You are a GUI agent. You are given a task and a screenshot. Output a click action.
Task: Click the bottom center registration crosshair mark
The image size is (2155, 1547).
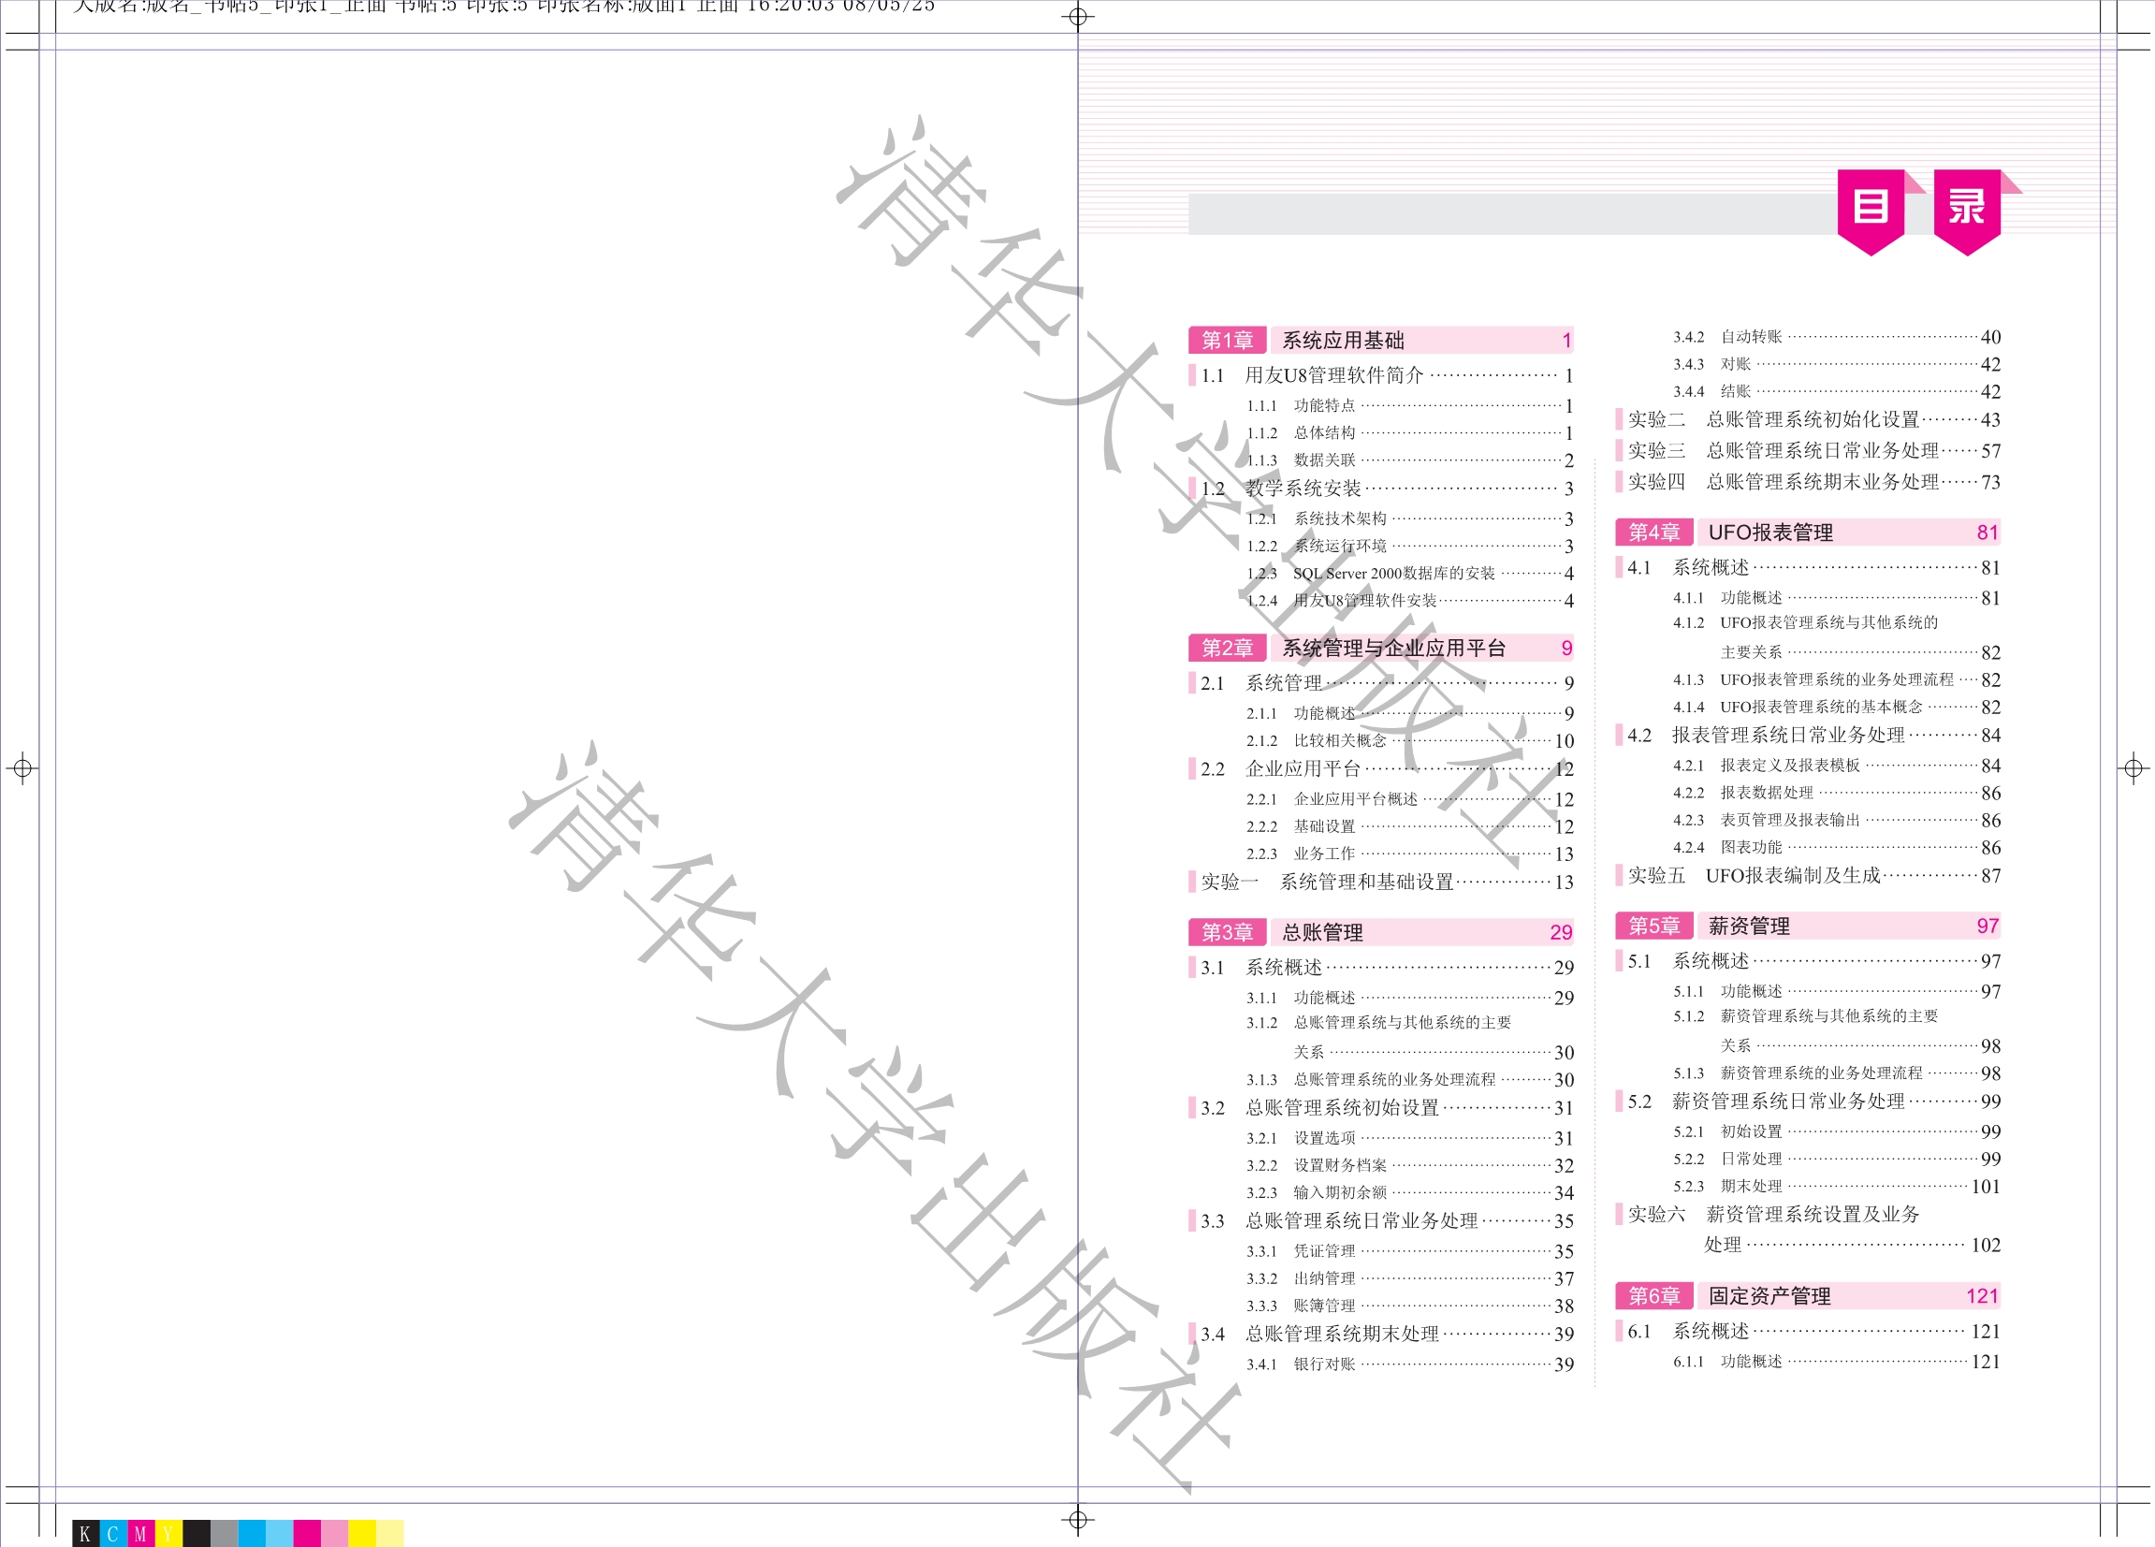1078,1520
